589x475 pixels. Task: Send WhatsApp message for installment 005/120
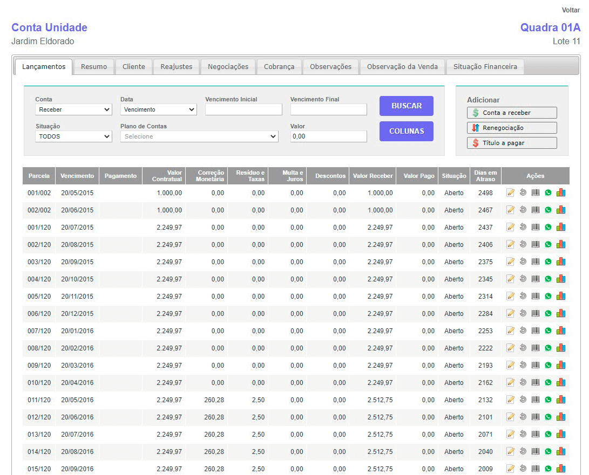tap(548, 296)
